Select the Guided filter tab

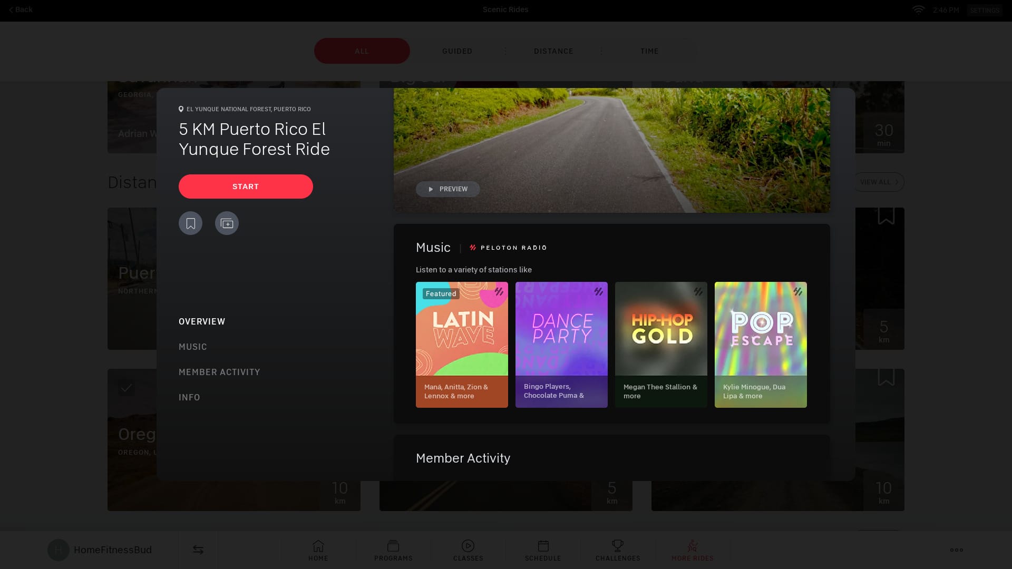tap(457, 51)
